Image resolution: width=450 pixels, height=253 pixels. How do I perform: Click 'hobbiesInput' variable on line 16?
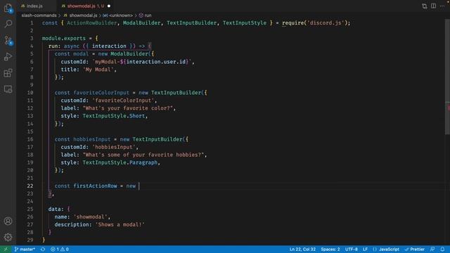(x=92, y=139)
